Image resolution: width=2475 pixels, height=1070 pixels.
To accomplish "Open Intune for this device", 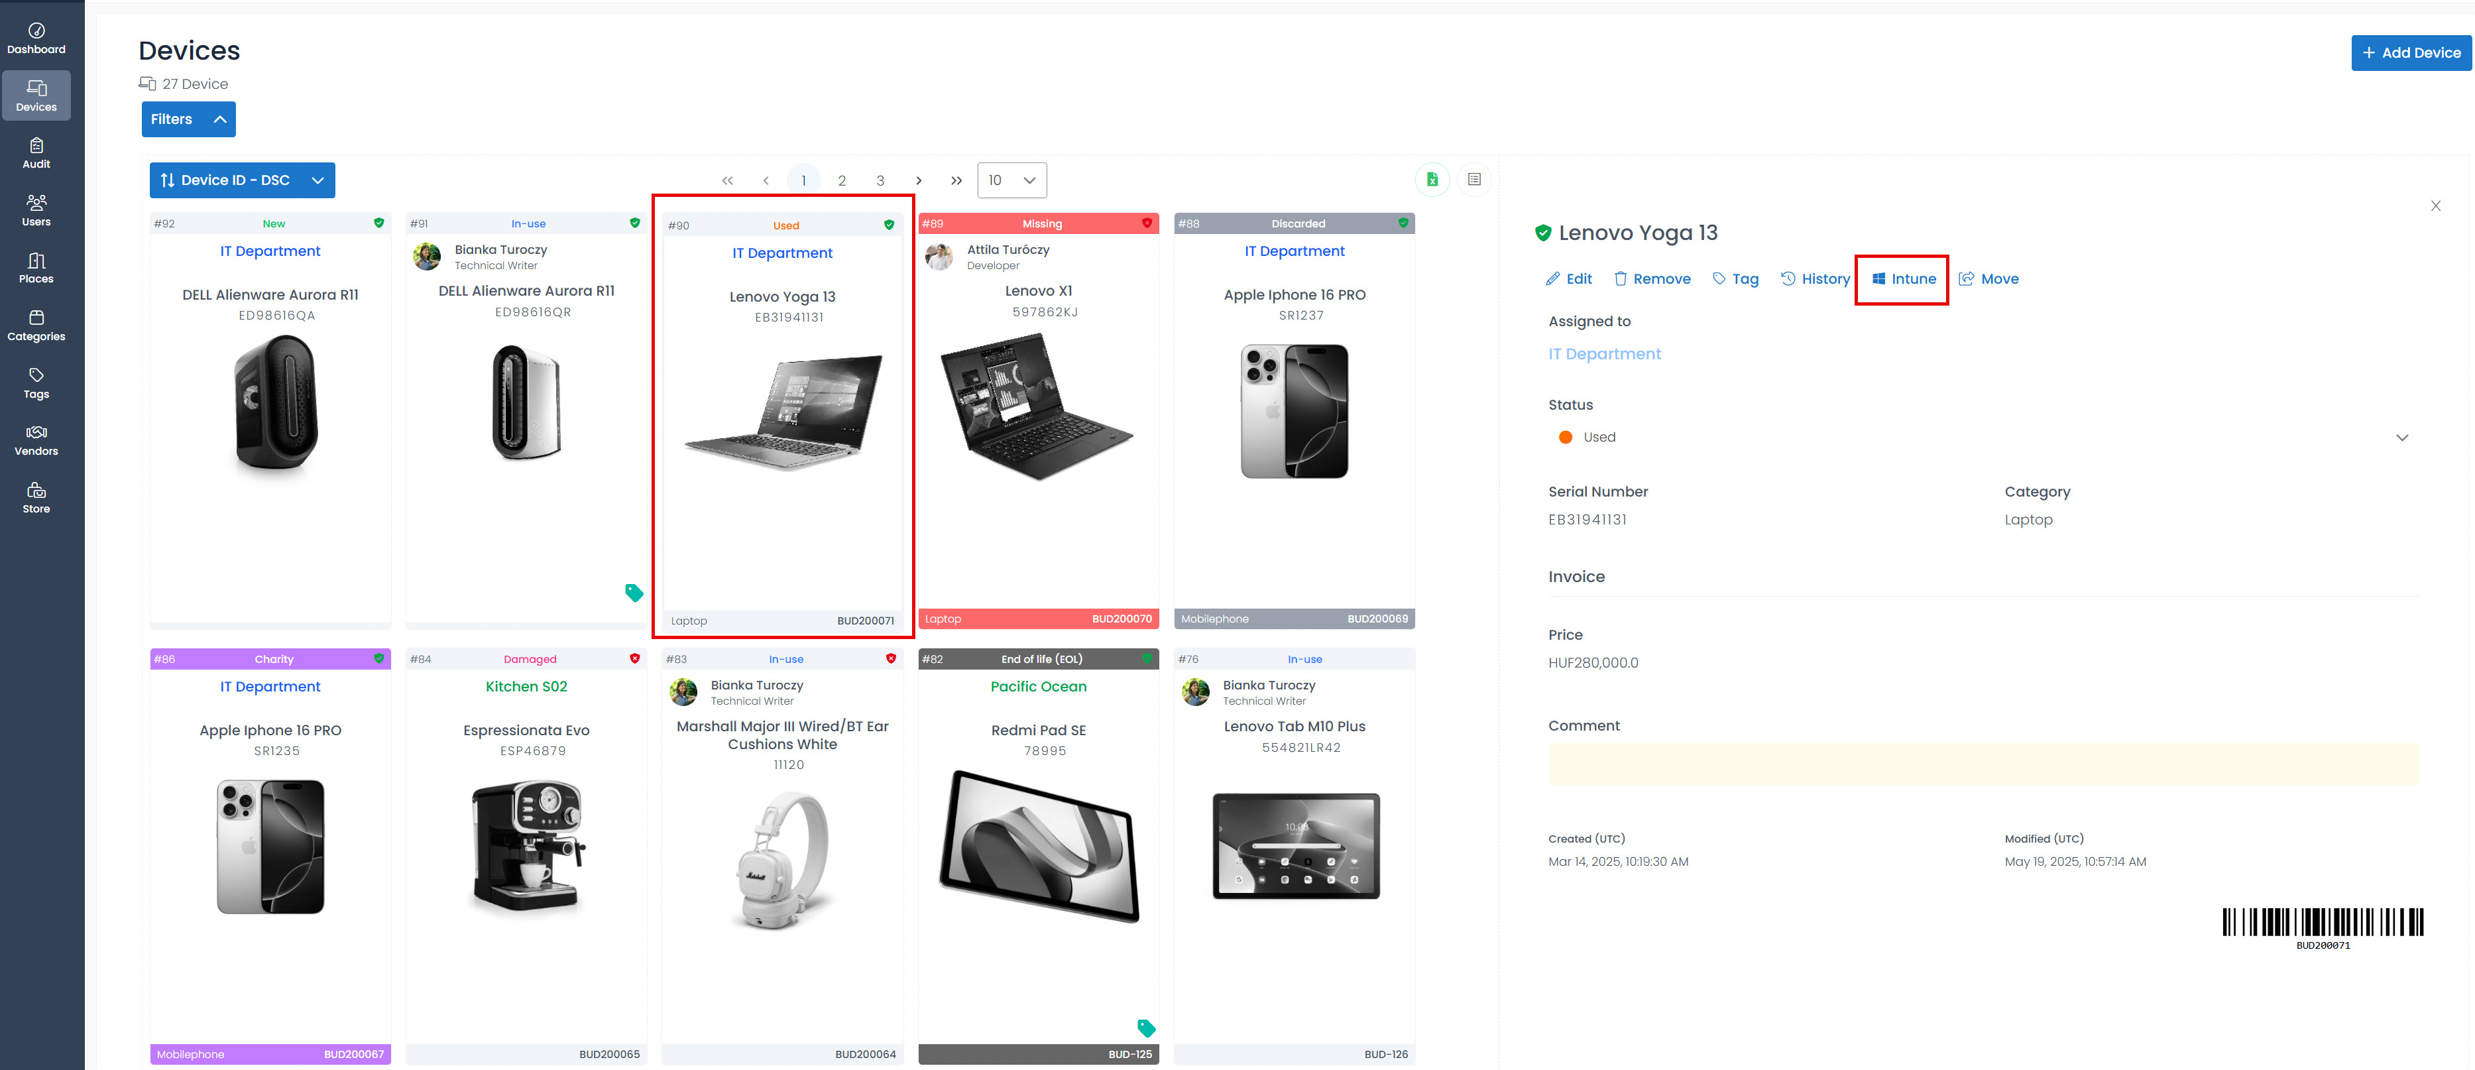I will click(x=1904, y=279).
